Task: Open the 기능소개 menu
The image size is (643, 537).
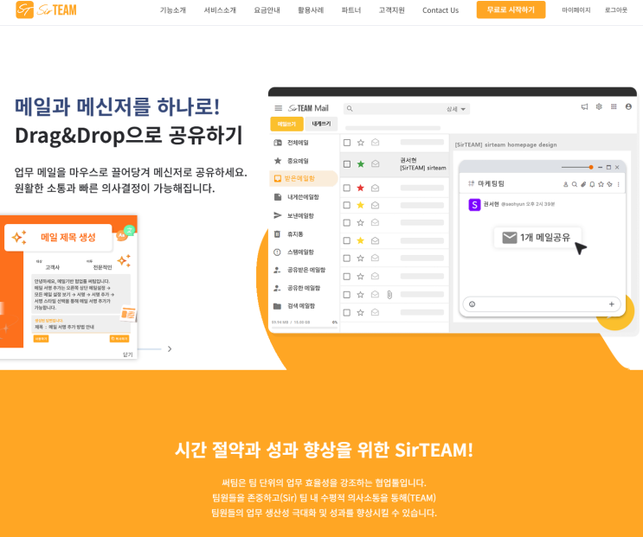Action: (x=173, y=10)
